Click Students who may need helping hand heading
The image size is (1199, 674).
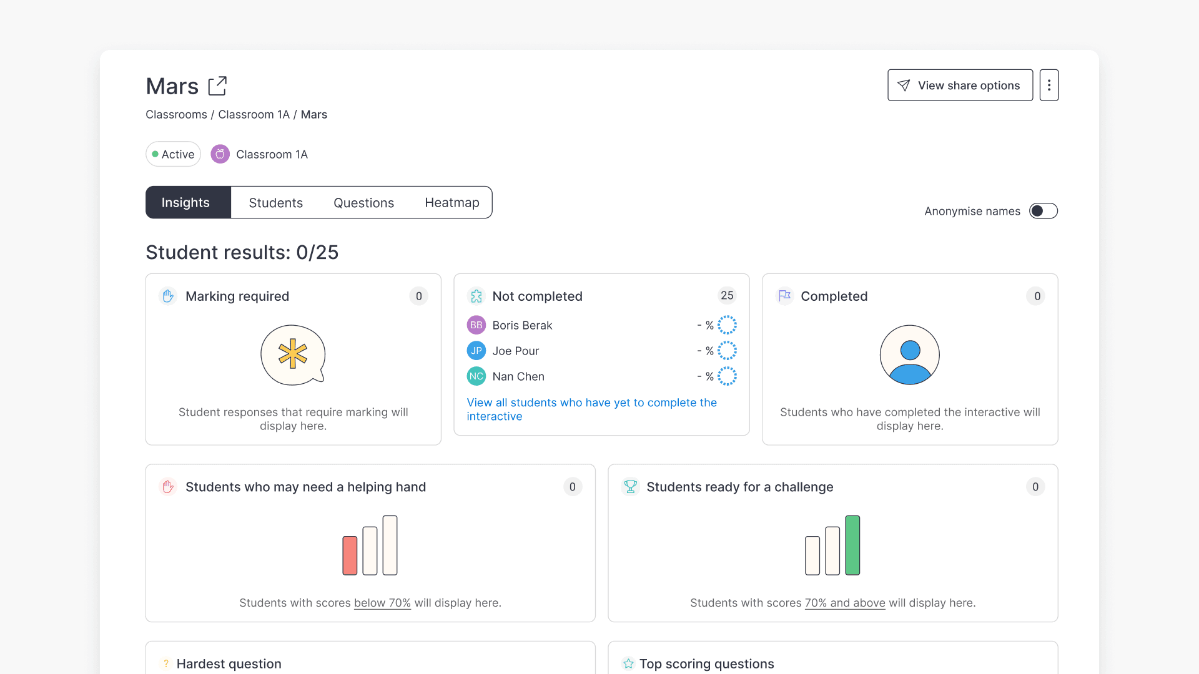pos(305,487)
